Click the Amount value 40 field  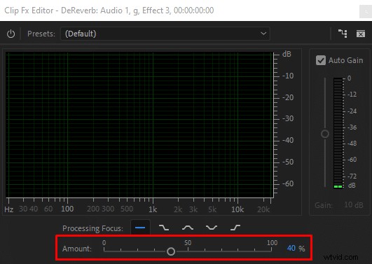(291, 249)
